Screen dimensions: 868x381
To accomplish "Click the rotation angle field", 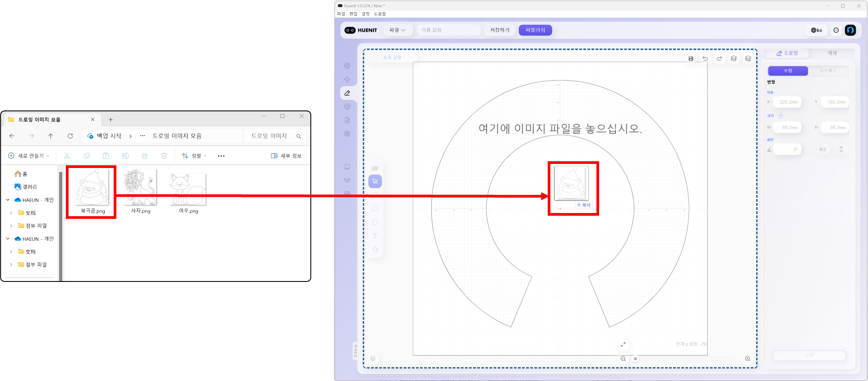I will click(x=788, y=149).
